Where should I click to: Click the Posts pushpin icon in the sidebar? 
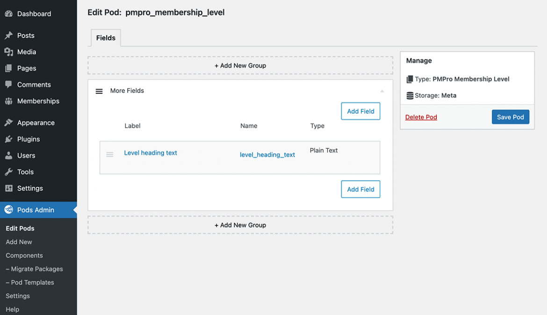click(8, 35)
